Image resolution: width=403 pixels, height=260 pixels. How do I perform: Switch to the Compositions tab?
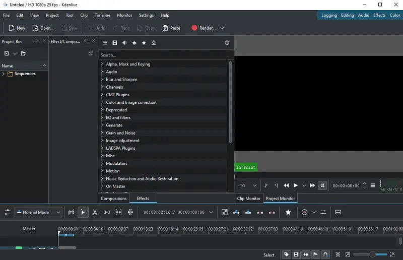pos(114,199)
